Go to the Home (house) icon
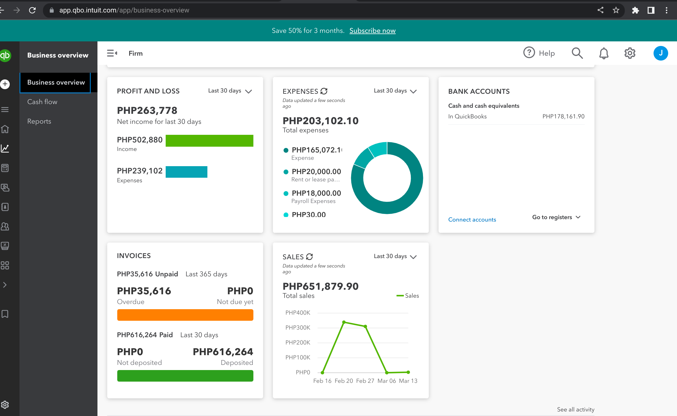The width and height of the screenshot is (677, 416). (x=5, y=129)
